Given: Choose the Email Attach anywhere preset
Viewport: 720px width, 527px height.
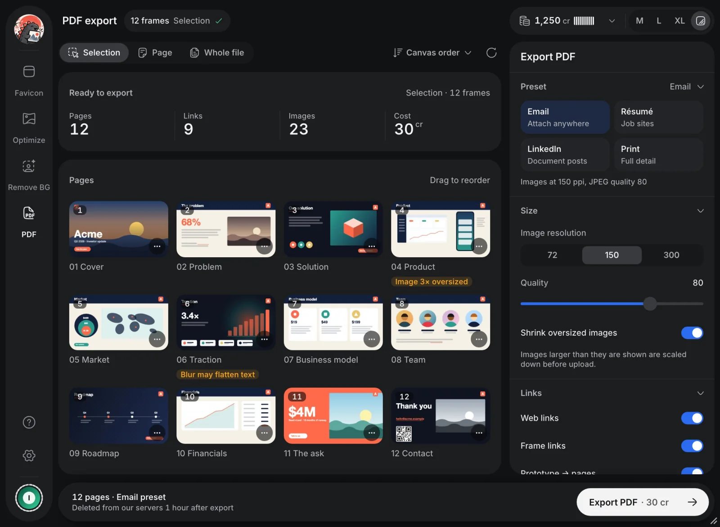Looking at the screenshot, I should pyautogui.click(x=565, y=117).
